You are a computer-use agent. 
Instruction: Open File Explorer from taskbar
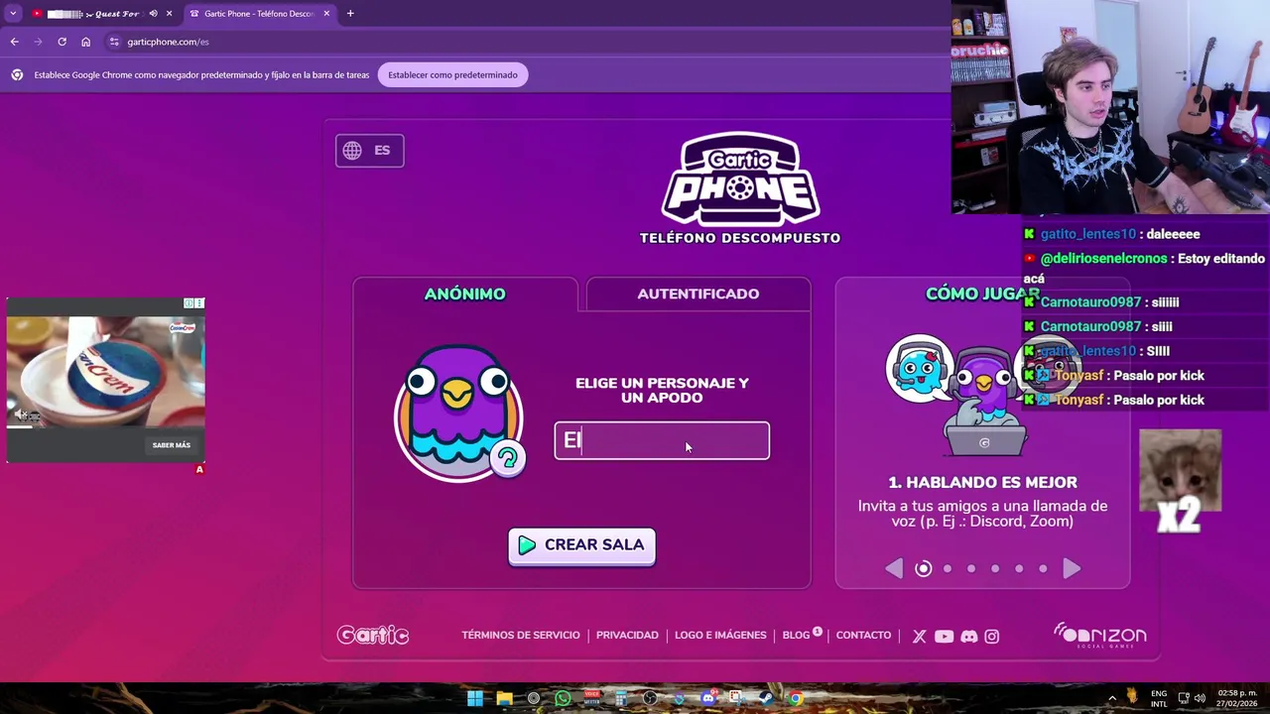tap(504, 698)
